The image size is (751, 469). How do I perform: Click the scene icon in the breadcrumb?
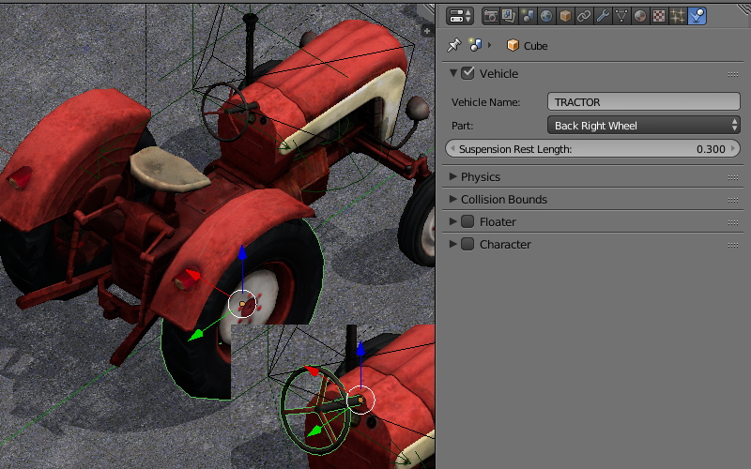coord(475,45)
